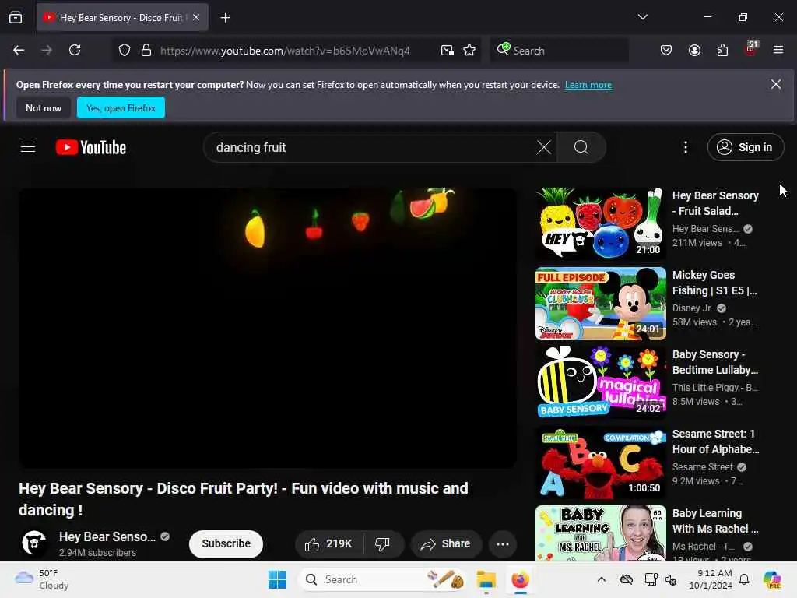Viewport: 797px width, 598px height.
Task: Go back to previous page
Action: [x=19, y=51]
